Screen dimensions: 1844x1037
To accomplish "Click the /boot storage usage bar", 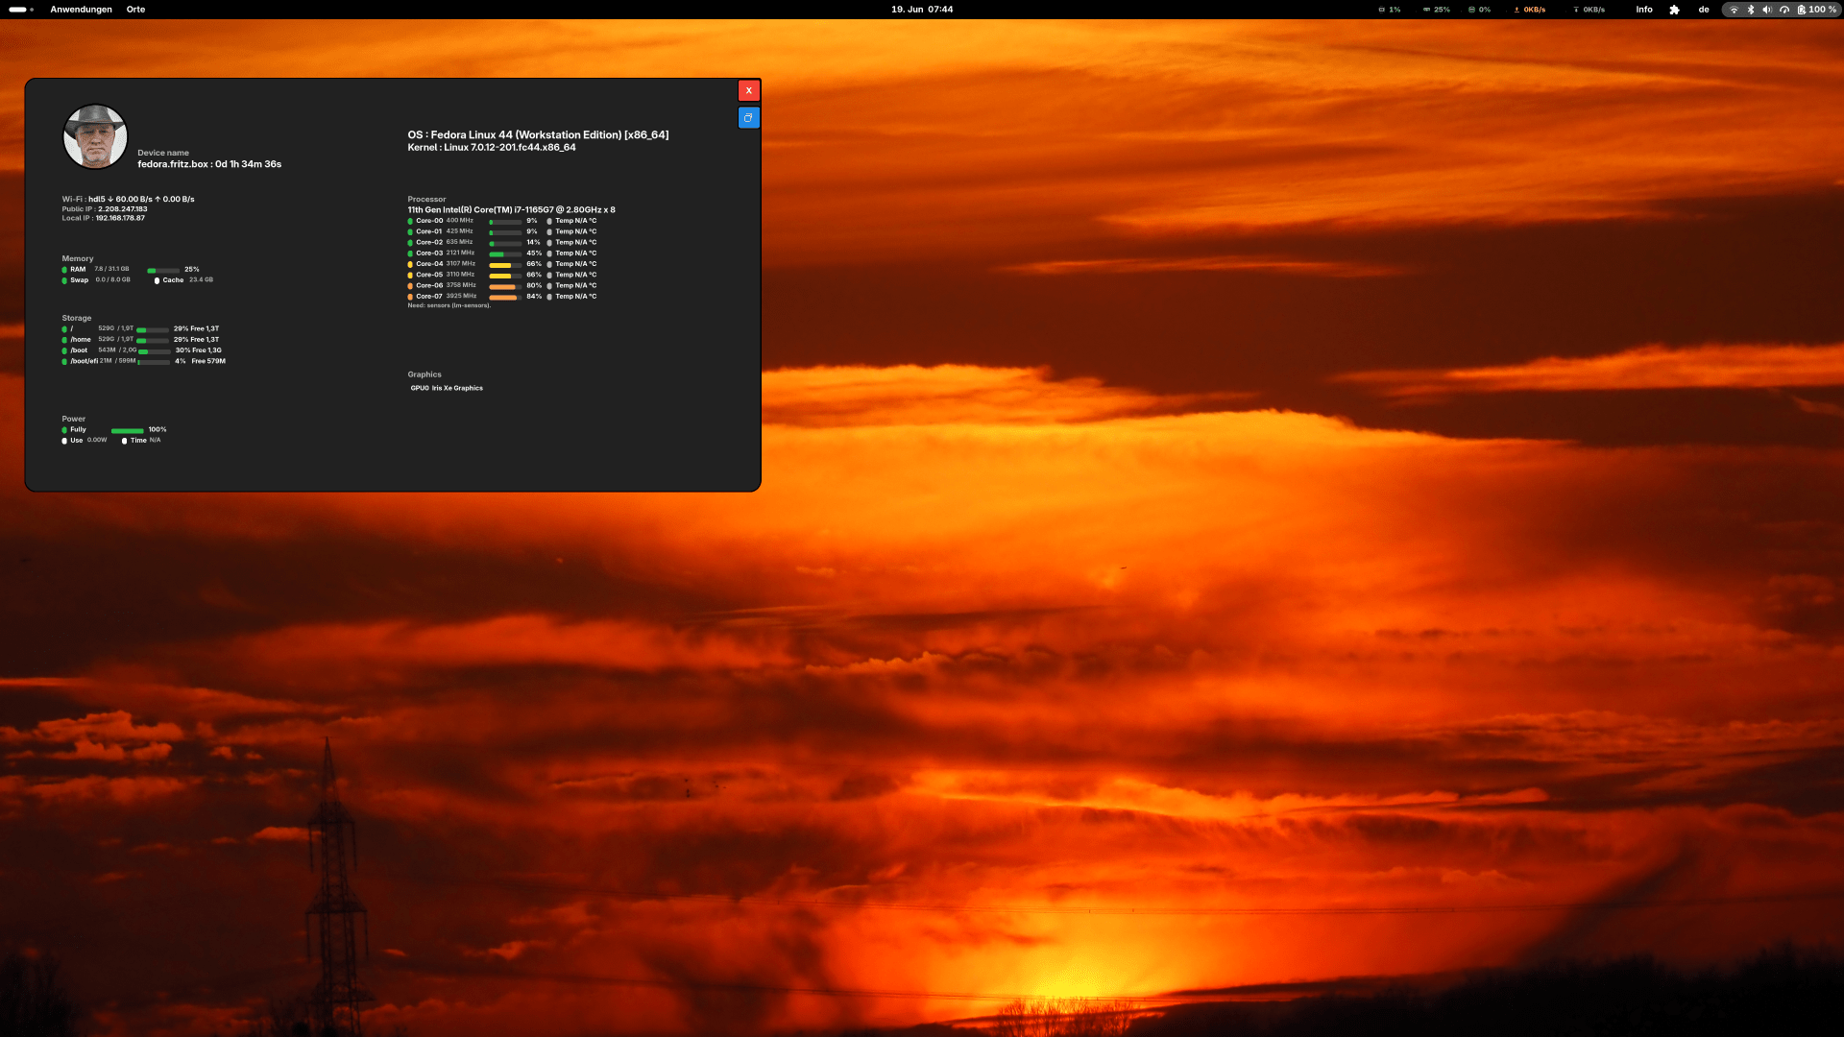I will pos(154,351).
